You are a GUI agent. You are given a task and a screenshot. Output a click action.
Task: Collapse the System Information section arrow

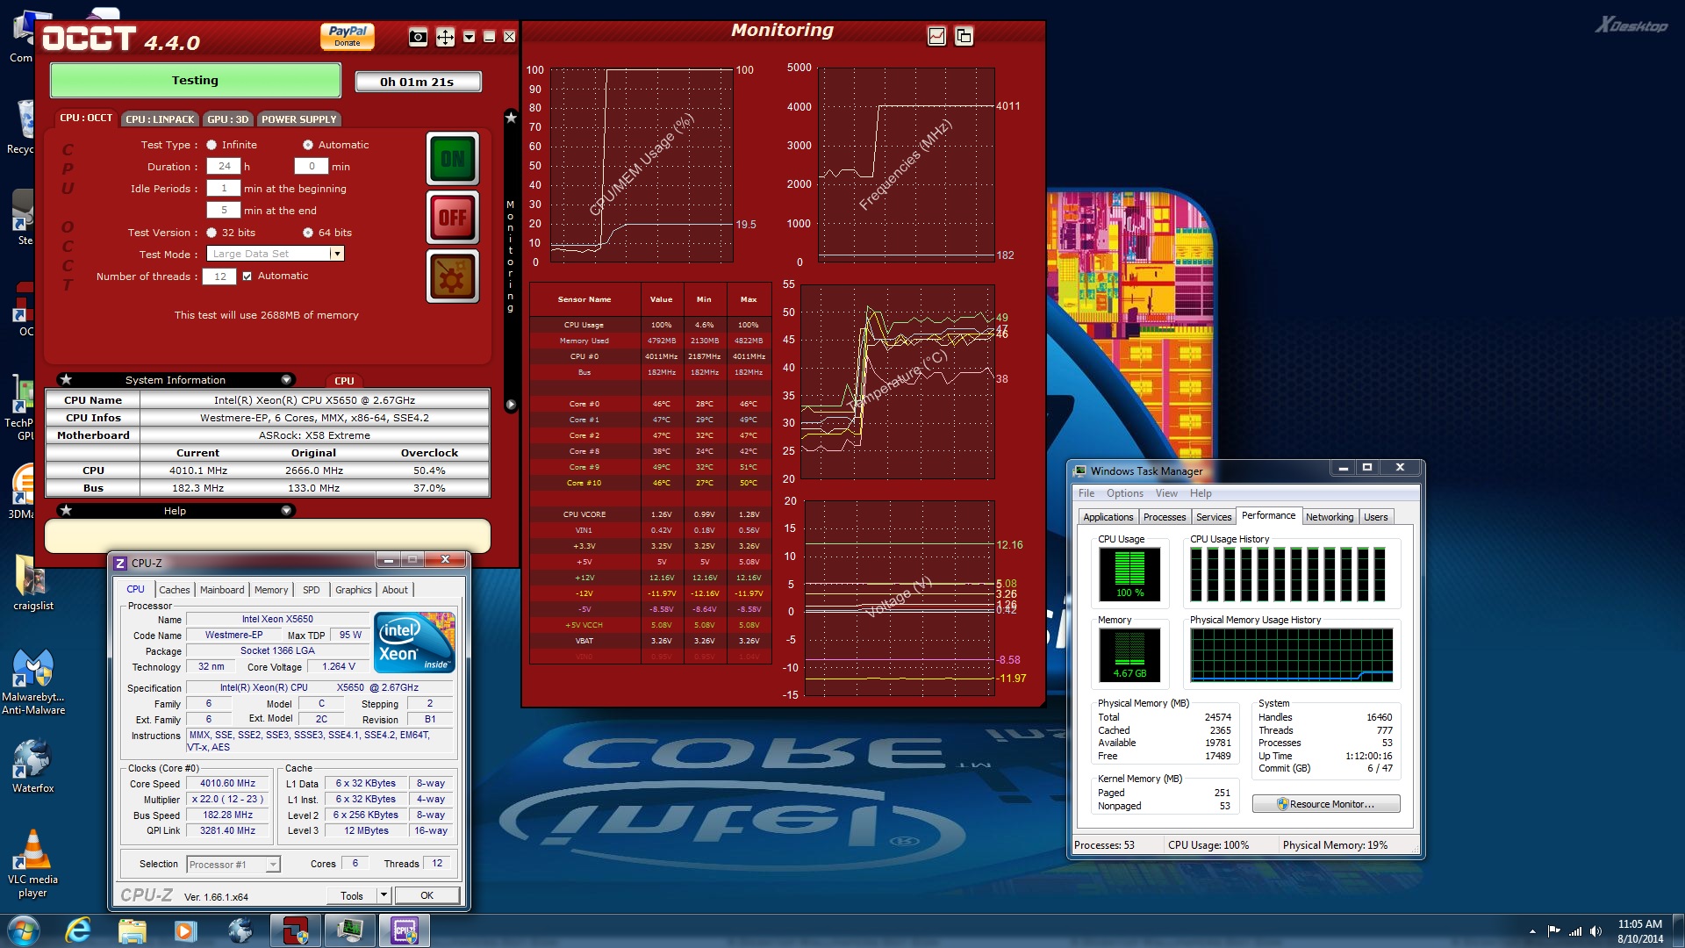[286, 380]
